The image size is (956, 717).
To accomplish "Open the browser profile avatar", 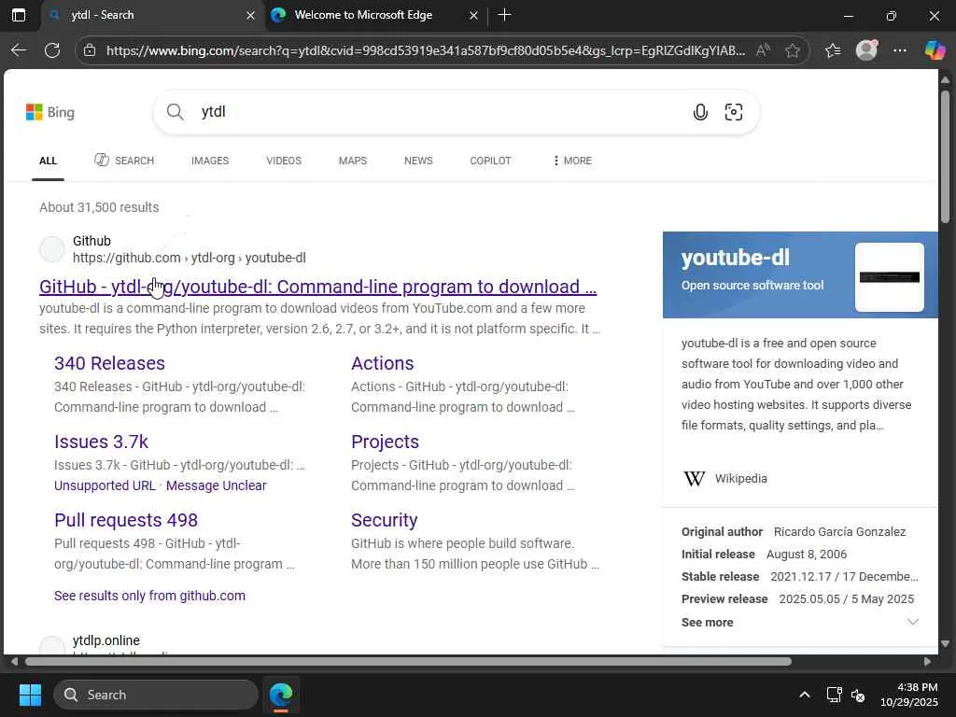I will 866,50.
